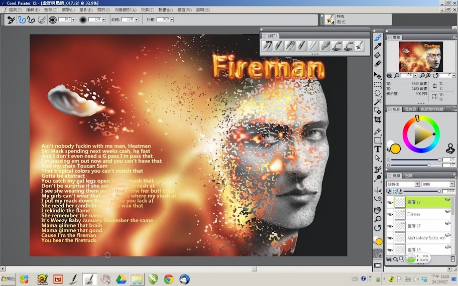Select the Brush tool in the toolbox

378,37
